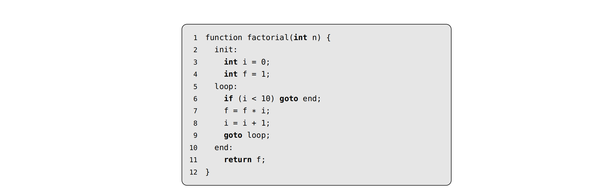The image size is (616, 195).
Task: Click the bold "return" keyword
Action: coord(238,160)
